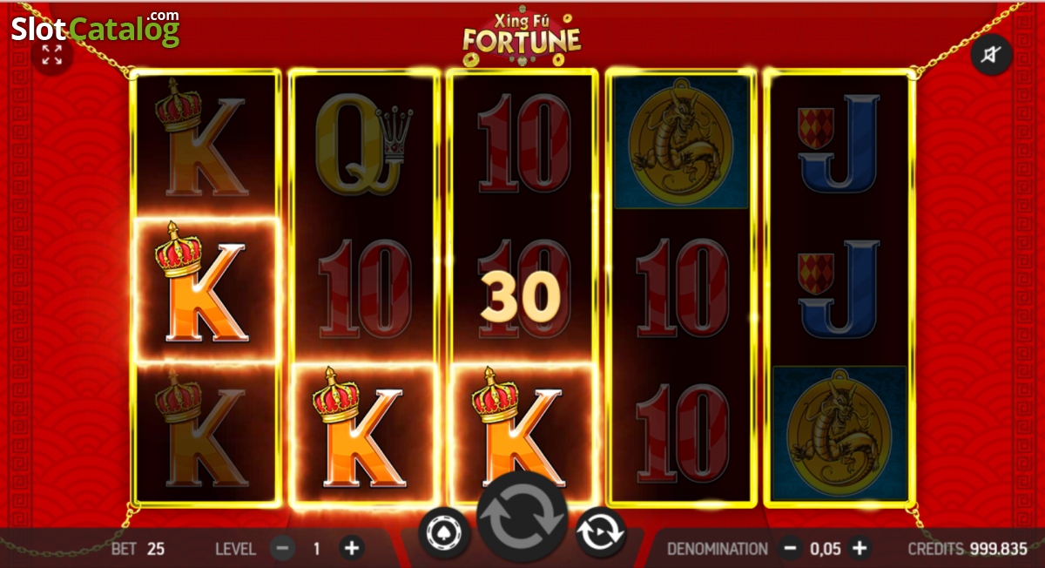Viewport: 1045px width, 568px height.
Task: Click the credits value 999.835
Action: tap(998, 549)
